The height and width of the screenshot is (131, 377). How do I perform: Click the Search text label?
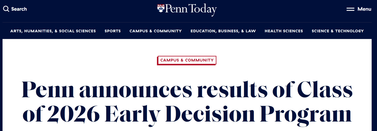(19, 9)
